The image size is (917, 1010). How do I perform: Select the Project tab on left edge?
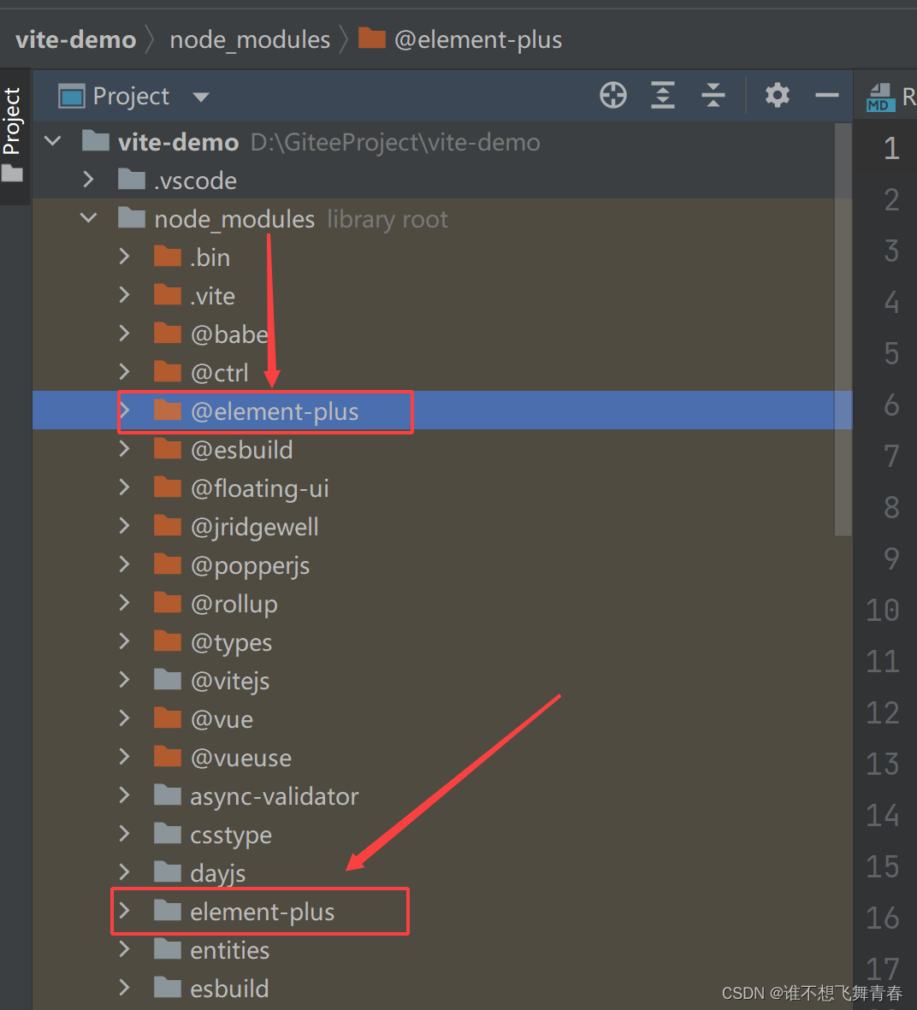point(14,120)
